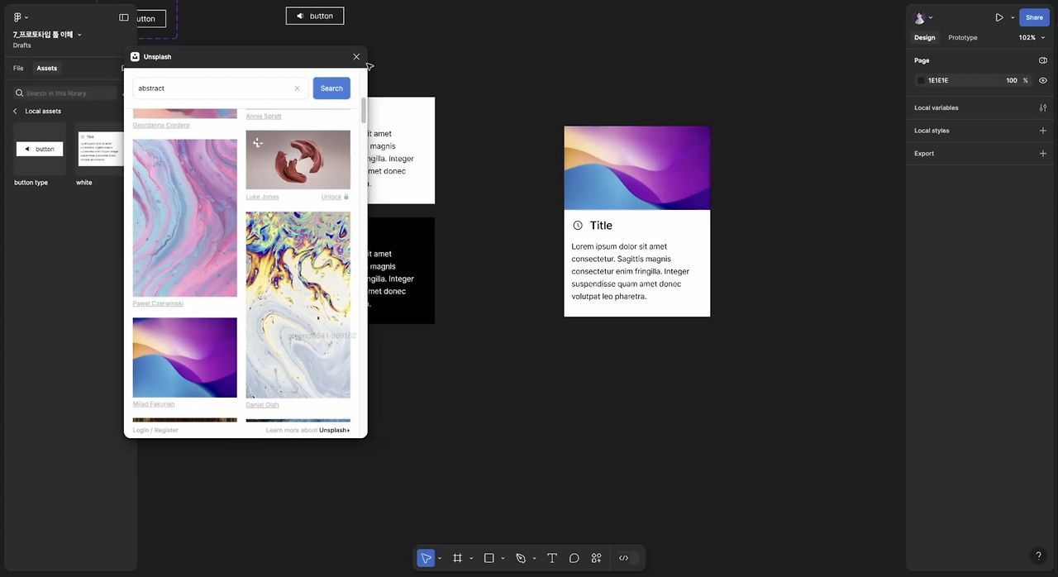Screen dimensions: 1058x577
Task: Click the Search button in Unsplash
Action: (x=331, y=88)
